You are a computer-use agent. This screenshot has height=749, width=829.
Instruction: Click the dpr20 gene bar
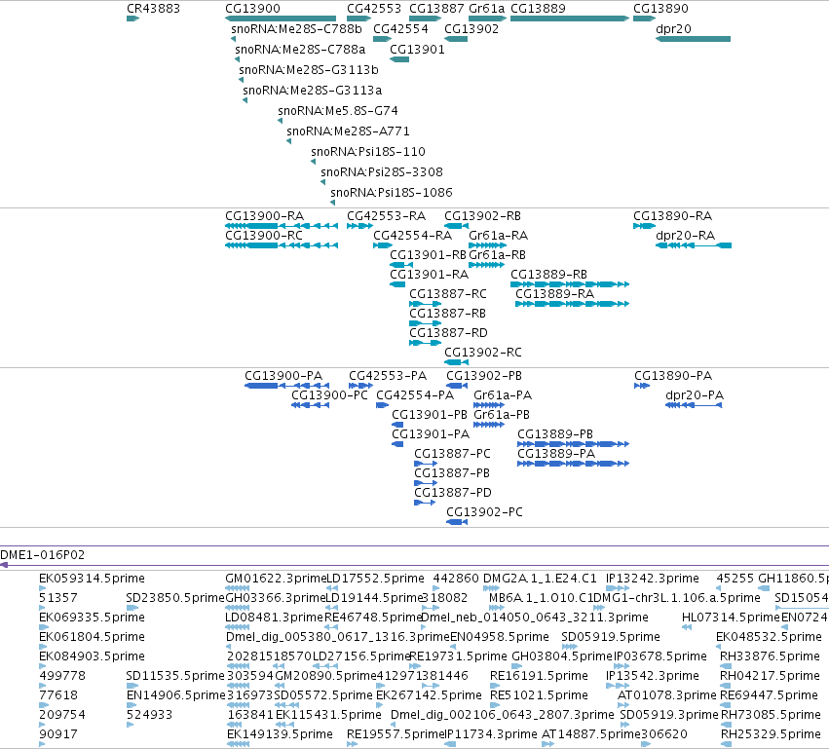(694, 39)
